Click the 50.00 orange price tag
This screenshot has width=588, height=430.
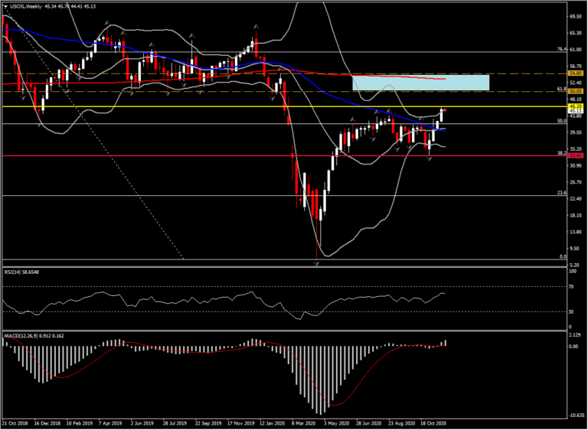point(575,91)
